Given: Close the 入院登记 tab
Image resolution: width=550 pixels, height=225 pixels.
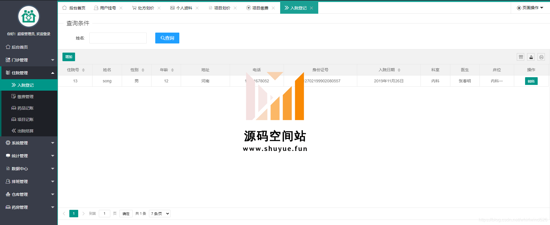Looking at the screenshot, I should click(x=312, y=8).
